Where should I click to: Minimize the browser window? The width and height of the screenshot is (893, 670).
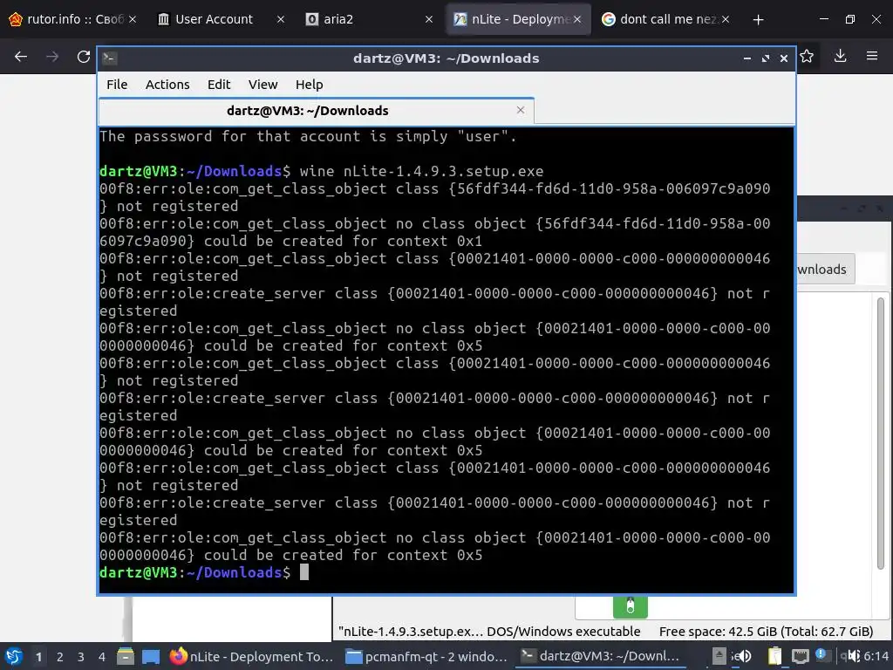[x=824, y=19]
